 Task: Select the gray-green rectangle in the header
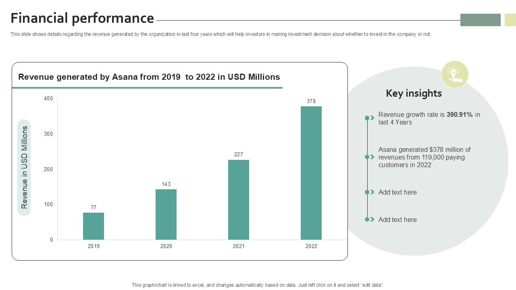(x=481, y=20)
